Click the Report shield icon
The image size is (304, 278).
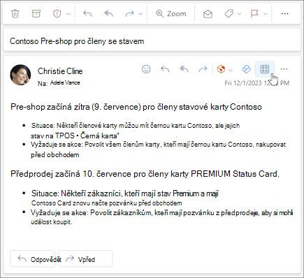tap(57, 14)
